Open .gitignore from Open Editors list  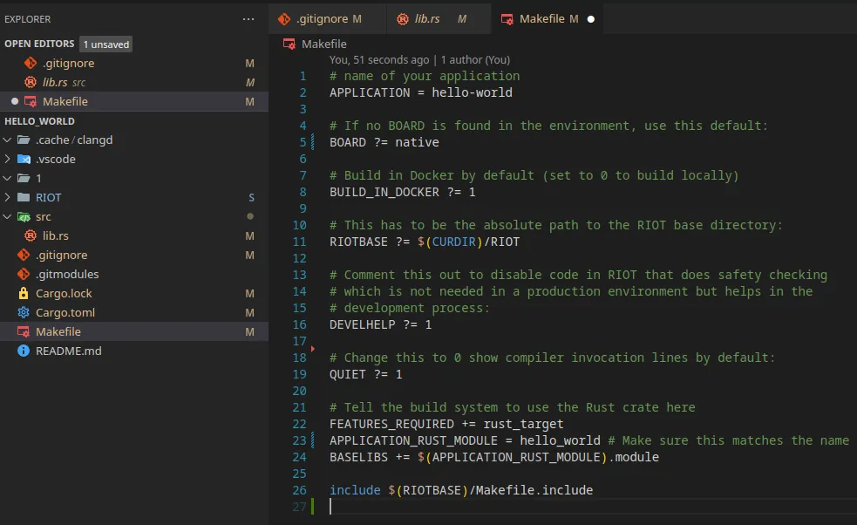pyautogui.click(x=134, y=64)
